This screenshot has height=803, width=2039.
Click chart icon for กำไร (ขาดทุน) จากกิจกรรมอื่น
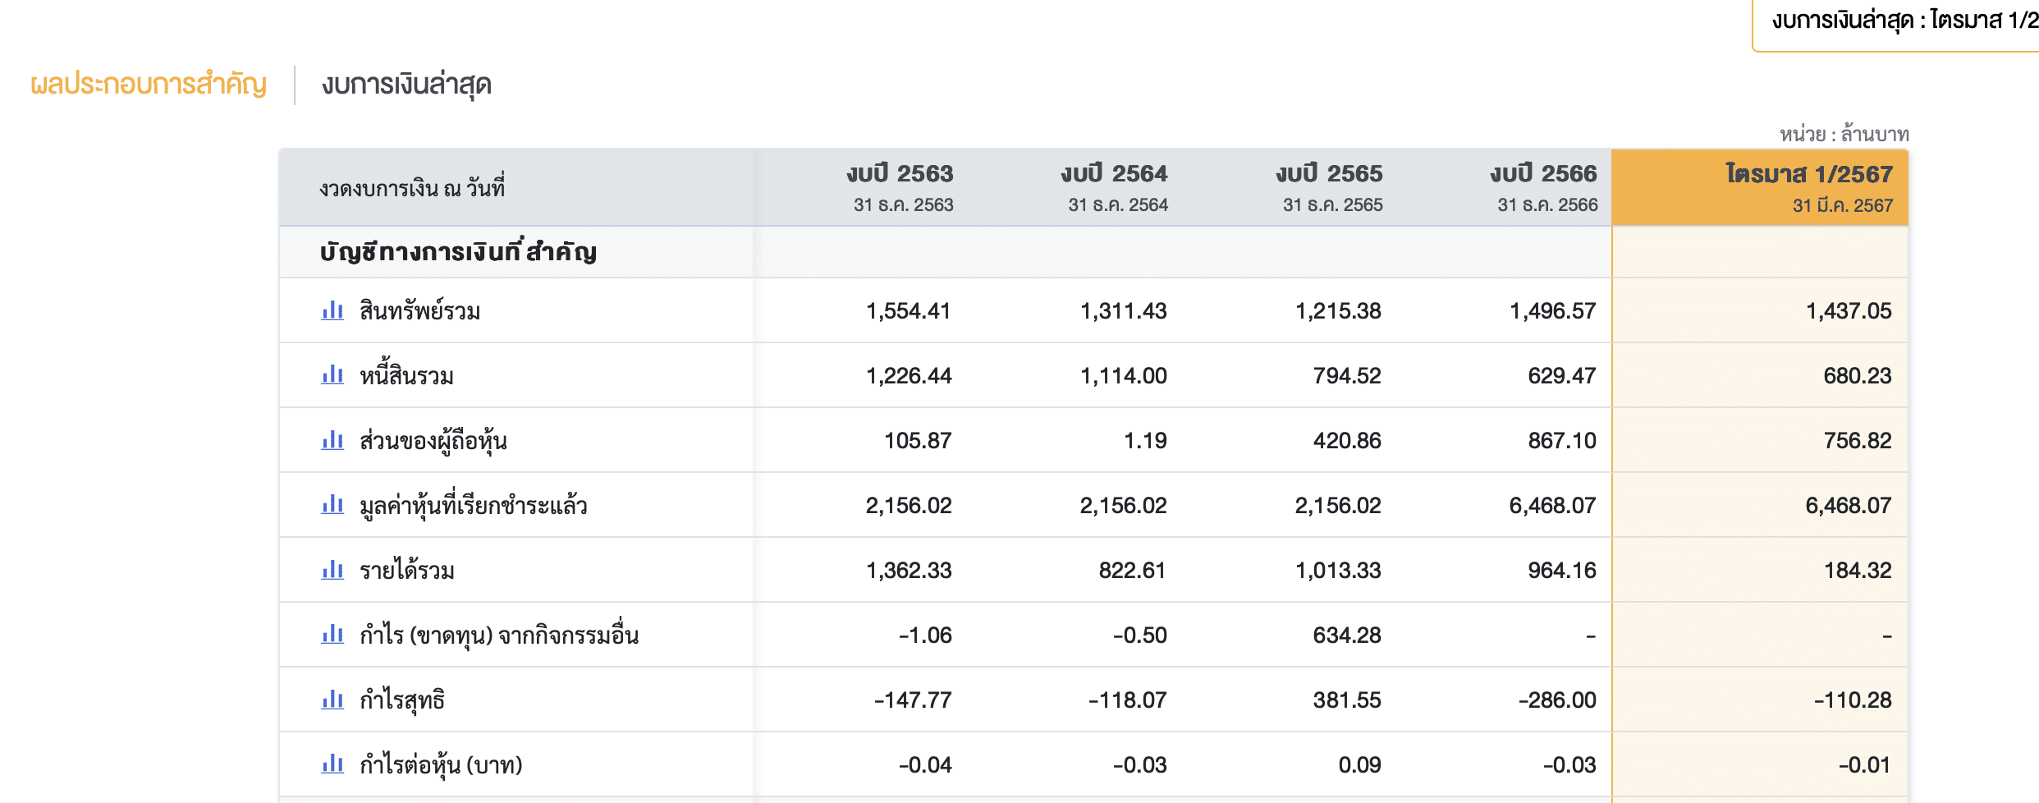pyautogui.click(x=332, y=634)
